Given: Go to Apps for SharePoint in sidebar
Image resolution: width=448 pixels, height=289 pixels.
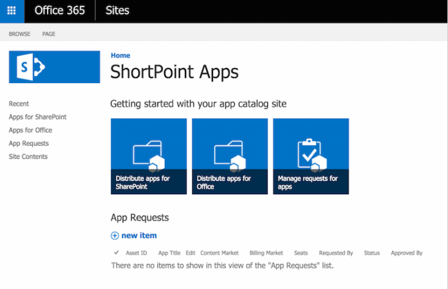Looking at the screenshot, I should coord(38,117).
